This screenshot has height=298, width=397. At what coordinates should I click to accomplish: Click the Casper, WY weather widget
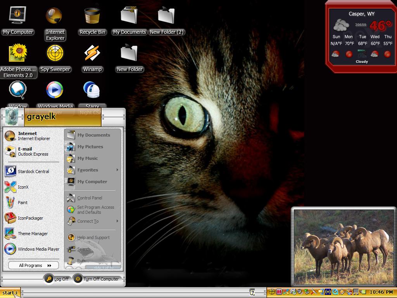pos(361,37)
